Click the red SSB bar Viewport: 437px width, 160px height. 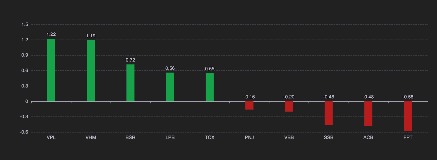point(328,113)
